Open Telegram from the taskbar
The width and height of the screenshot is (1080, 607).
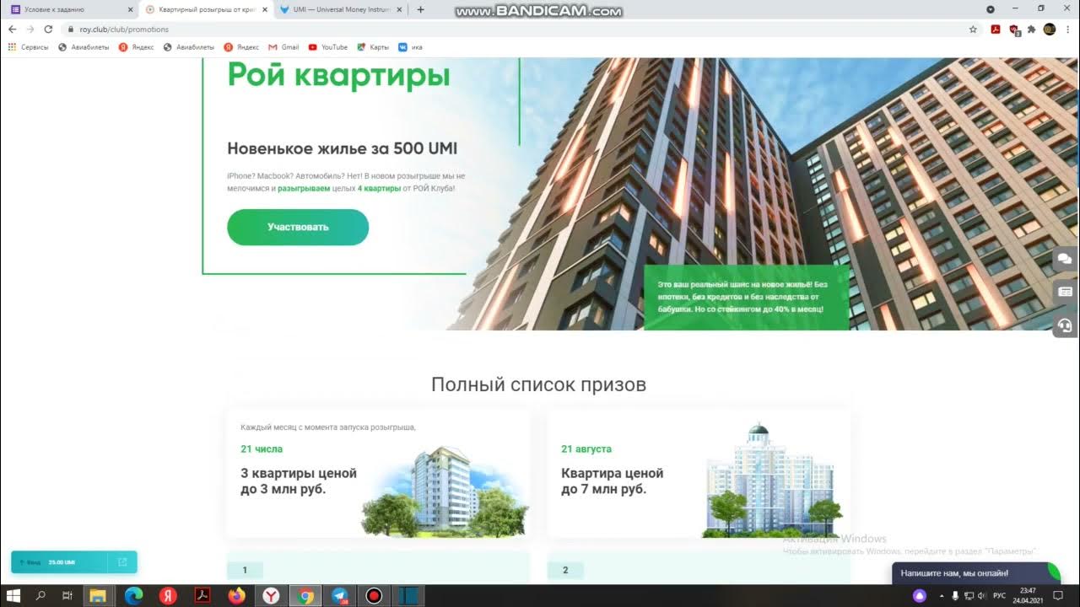(339, 595)
